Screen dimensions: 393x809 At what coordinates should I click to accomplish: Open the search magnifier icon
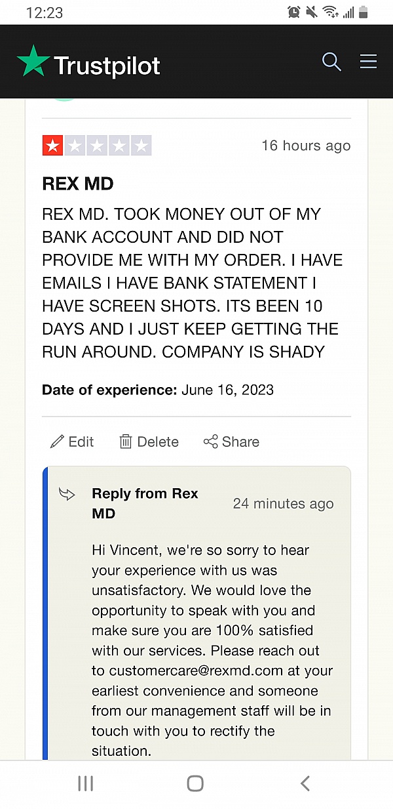pyautogui.click(x=332, y=62)
